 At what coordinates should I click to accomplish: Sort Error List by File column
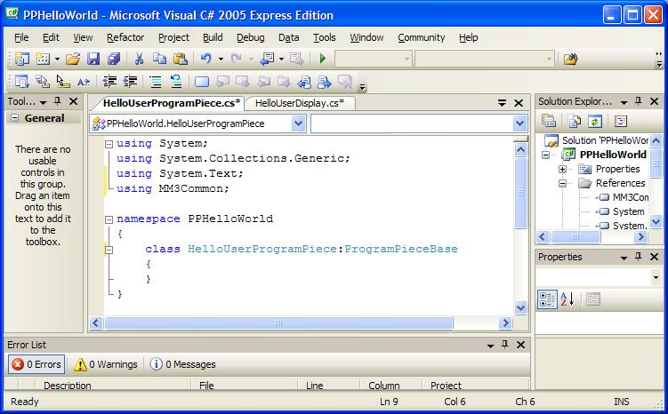[245, 385]
